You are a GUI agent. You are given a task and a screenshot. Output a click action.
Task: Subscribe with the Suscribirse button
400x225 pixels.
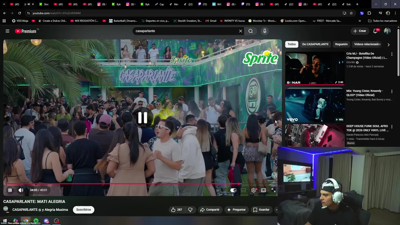pyautogui.click(x=83, y=210)
